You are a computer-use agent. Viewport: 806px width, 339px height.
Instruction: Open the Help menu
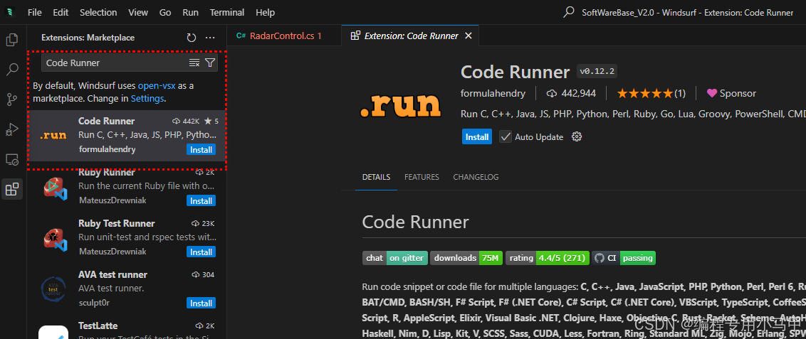(x=266, y=12)
